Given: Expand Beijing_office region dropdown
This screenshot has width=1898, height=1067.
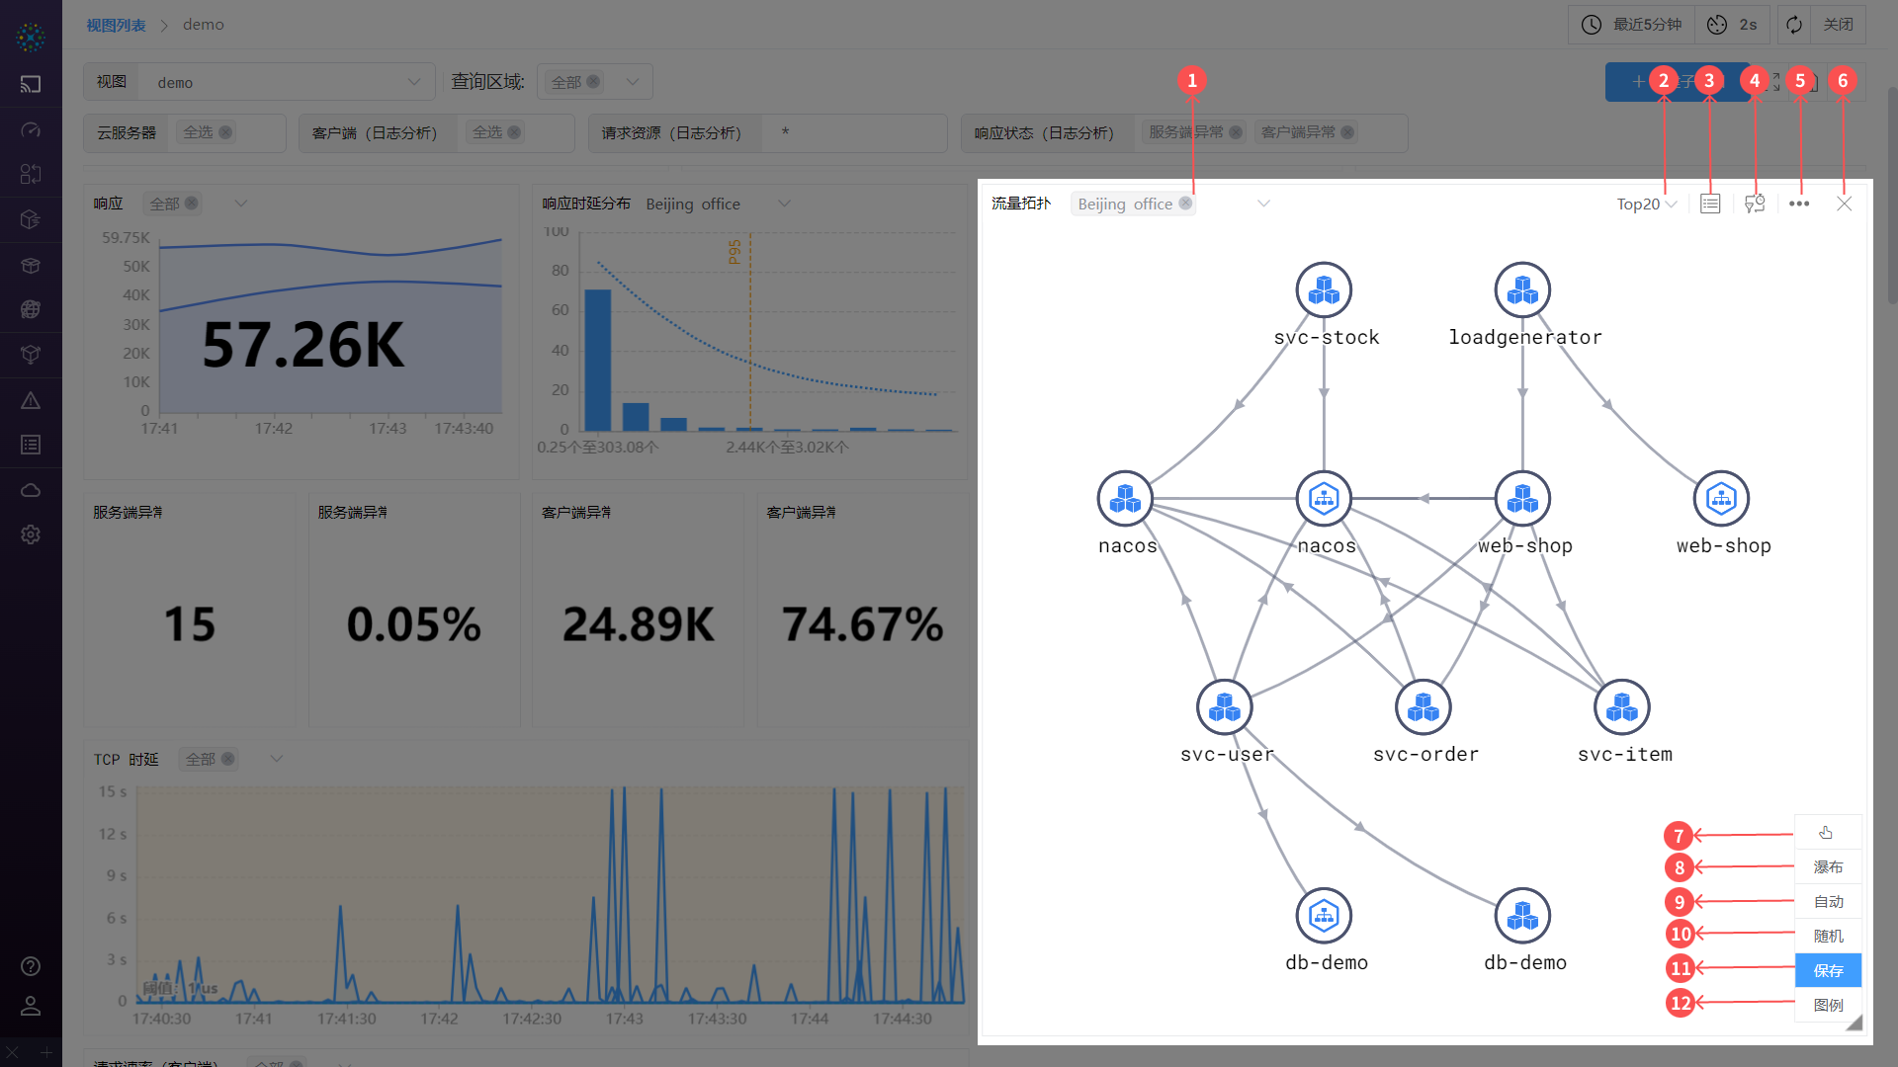Looking at the screenshot, I should click(1260, 204).
